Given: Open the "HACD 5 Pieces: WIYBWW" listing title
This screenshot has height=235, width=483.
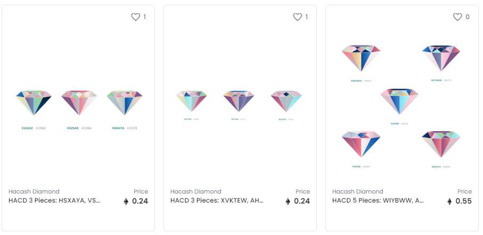Looking at the screenshot, I should coord(378,201).
